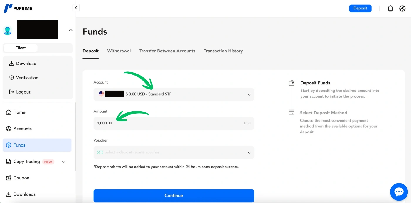Click the user avatar icon

click(7, 31)
